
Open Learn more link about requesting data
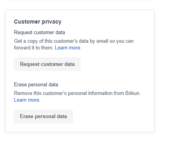pos(68,48)
